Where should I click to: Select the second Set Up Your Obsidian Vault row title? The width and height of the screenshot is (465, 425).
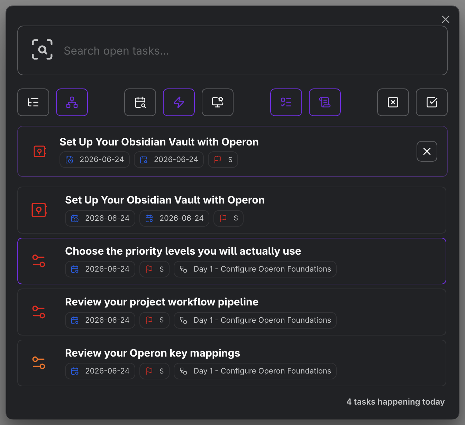pyautogui.click(x=165, y=200)
